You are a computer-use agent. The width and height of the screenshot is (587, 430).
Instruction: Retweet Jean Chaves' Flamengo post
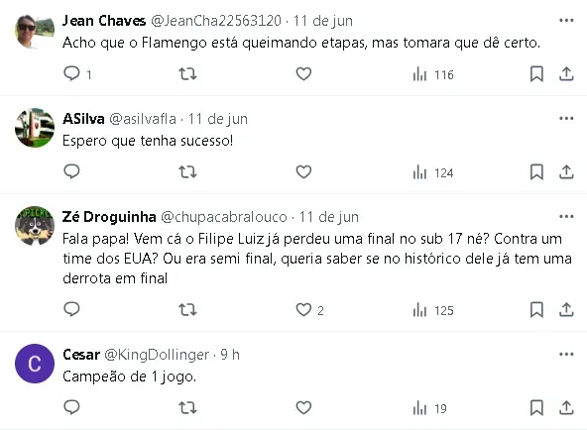[187, 74]
